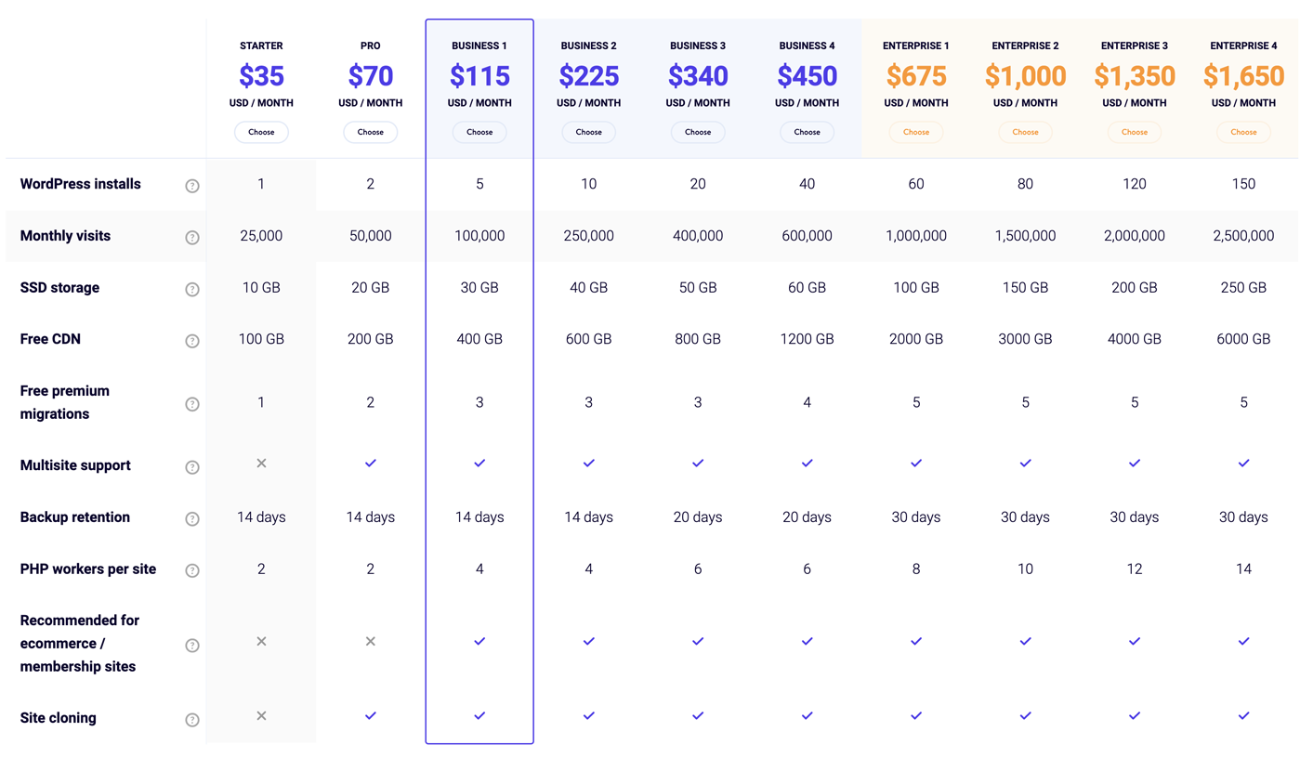
Task: Choose the Enterprise 1 plan
Action: tap(916, 132)
